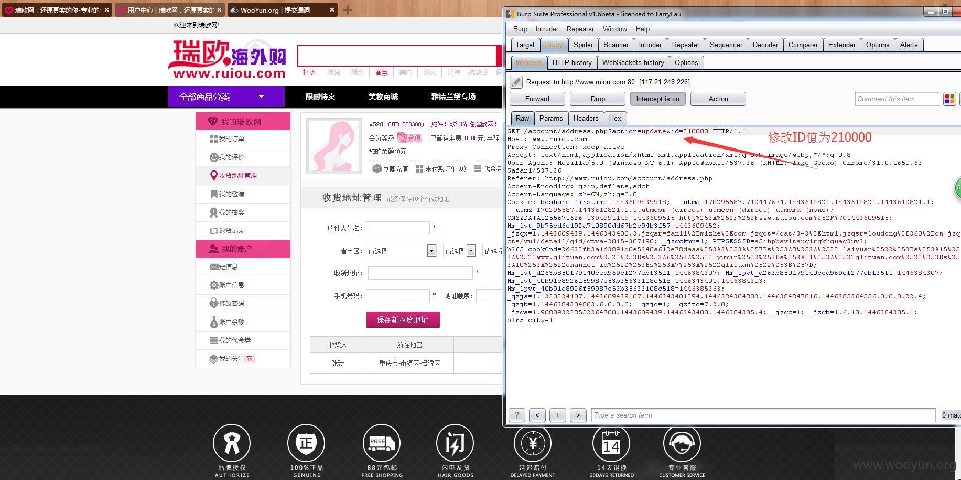
Task: Open 我的邀请 bookmark sidebar item
Action: [x=227, y=194]
